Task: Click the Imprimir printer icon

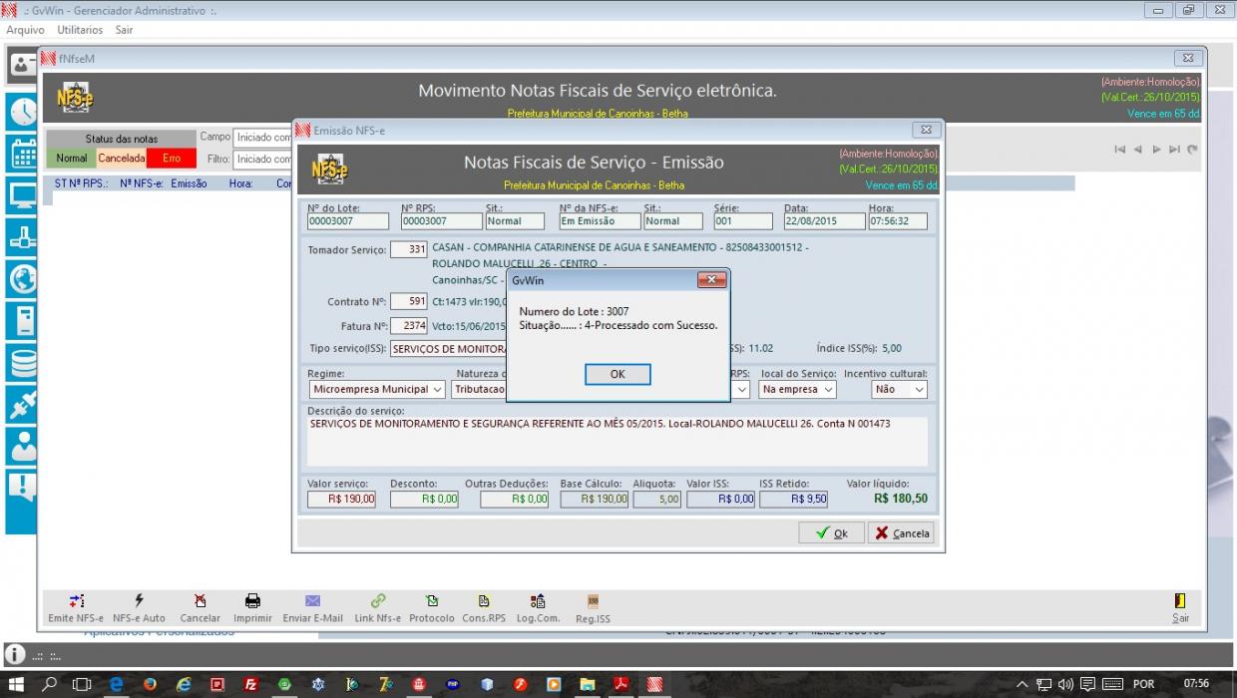Action: point(252,601)
